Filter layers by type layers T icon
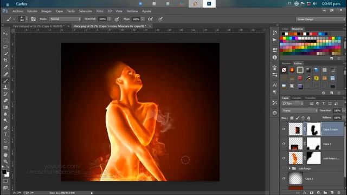This screenshot has width=347, height=195. coord(324,103)
